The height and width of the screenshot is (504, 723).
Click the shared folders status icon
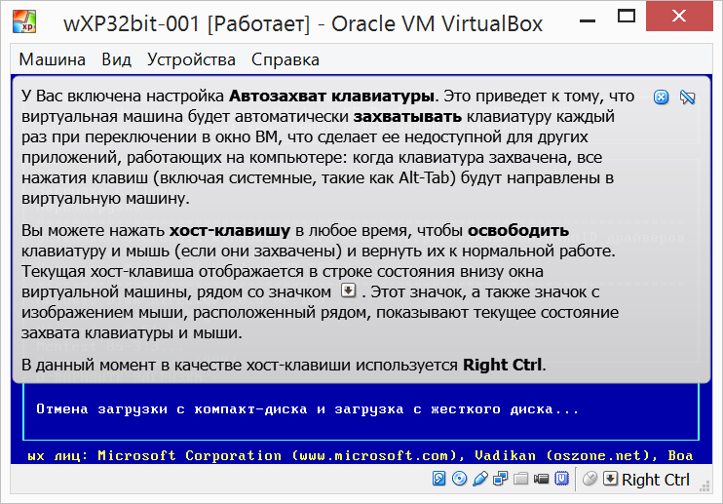click(520, 479)
